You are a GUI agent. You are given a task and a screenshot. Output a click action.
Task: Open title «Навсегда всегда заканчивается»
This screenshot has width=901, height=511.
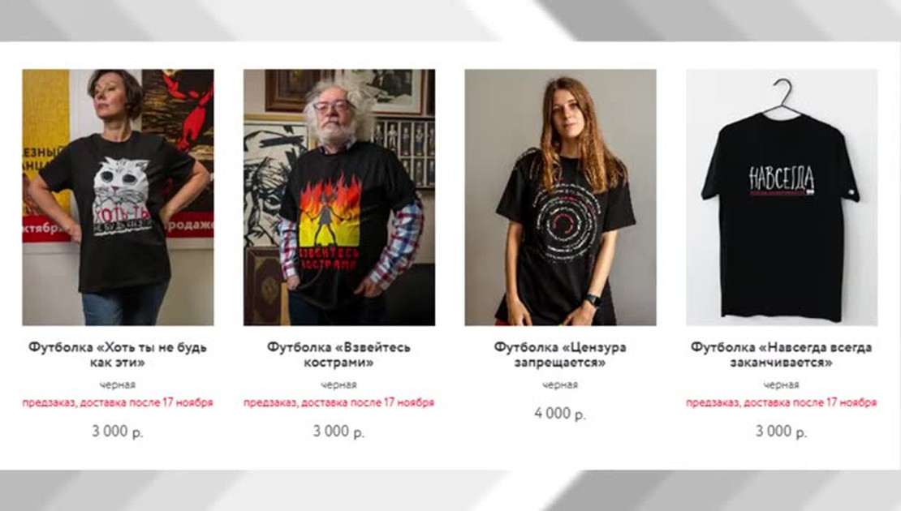(782, 354)
